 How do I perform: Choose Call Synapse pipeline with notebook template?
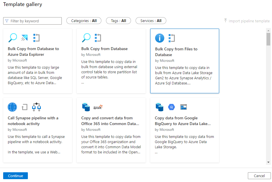pyautogui.click(x=37, y=130)
